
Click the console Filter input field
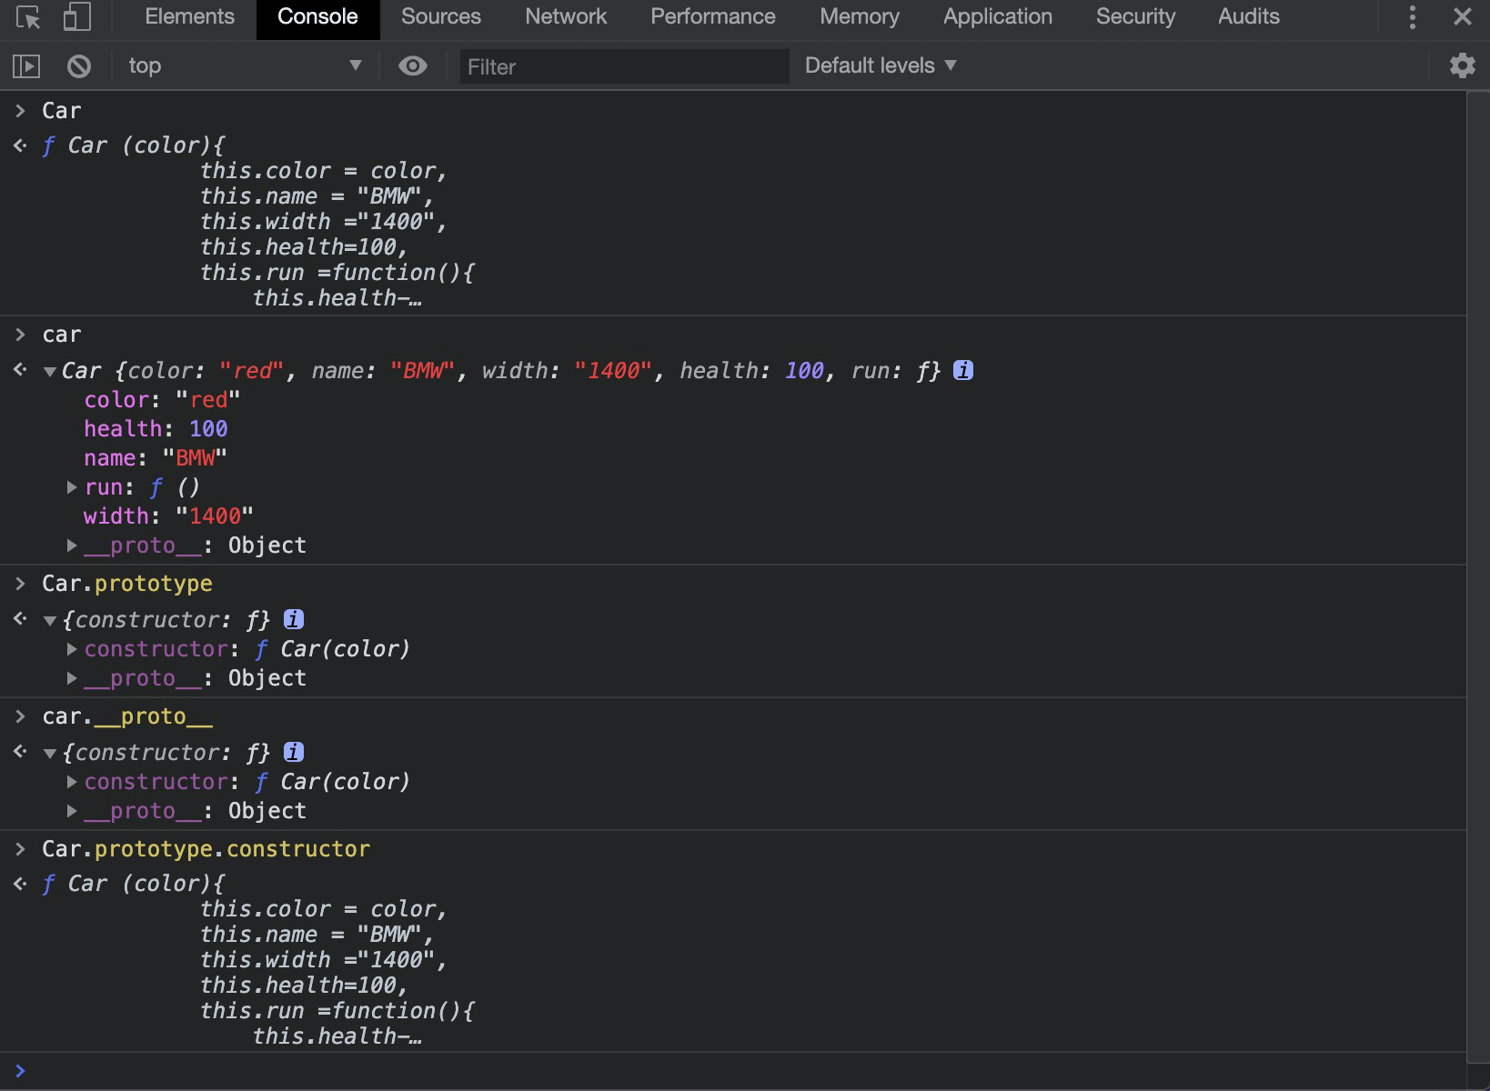point(624,66)
